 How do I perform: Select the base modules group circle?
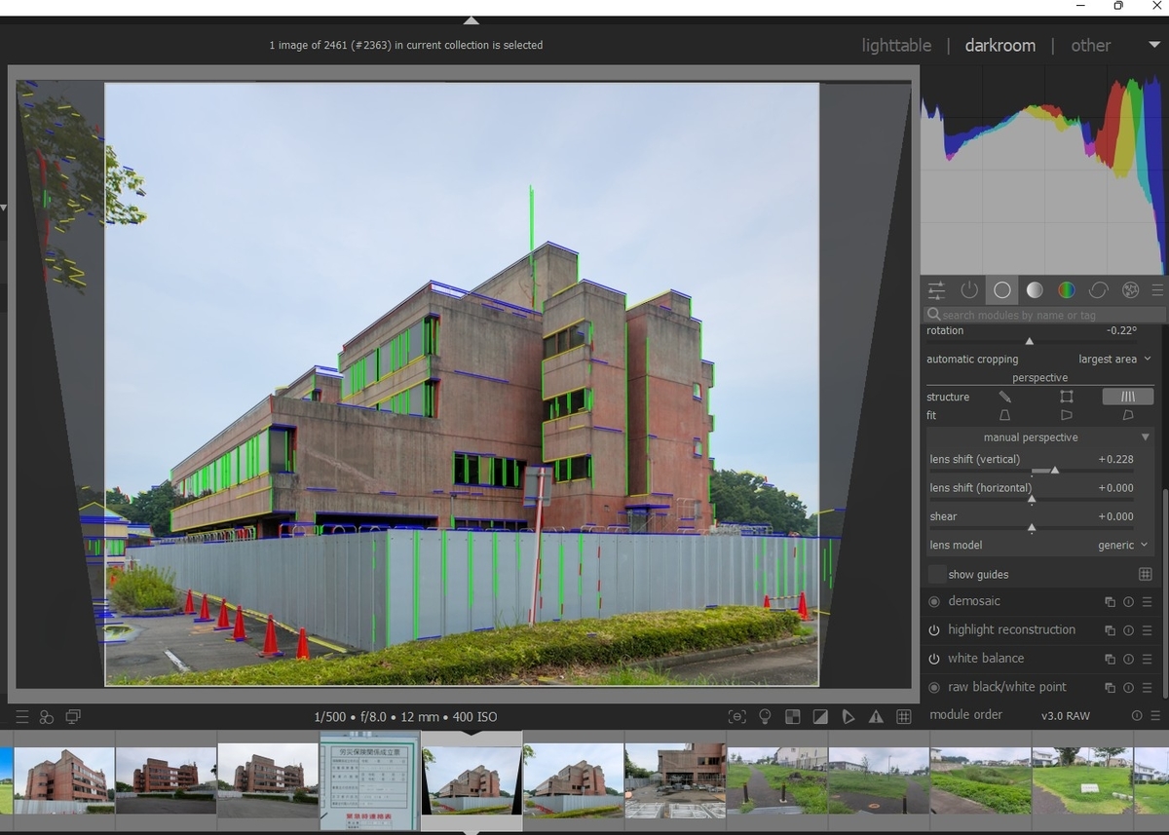coord(1002,290)
